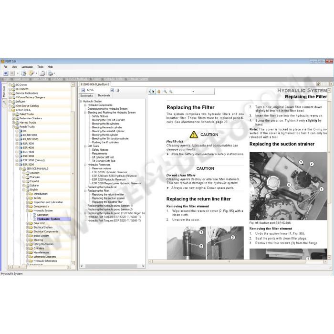
Task: Click the go-to-page document icon
Action: coord(117,90)
